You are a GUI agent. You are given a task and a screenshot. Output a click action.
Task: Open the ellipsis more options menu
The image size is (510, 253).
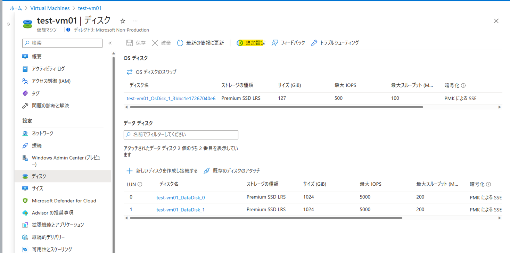(x=135, y=21)
